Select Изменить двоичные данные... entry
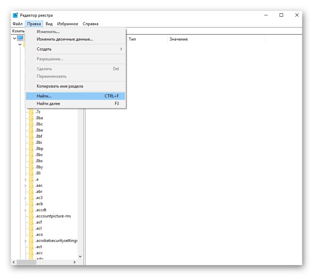The width and height of the screenshot is (313, 276). pyautogui.click(x=76, y=39)
